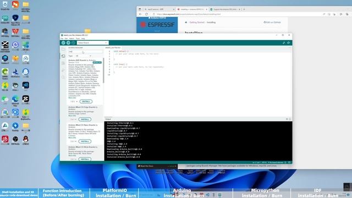Click the Debug button in Arduino toolbar
This screenshot has width=352, height=198.
[x=73, y=43]
